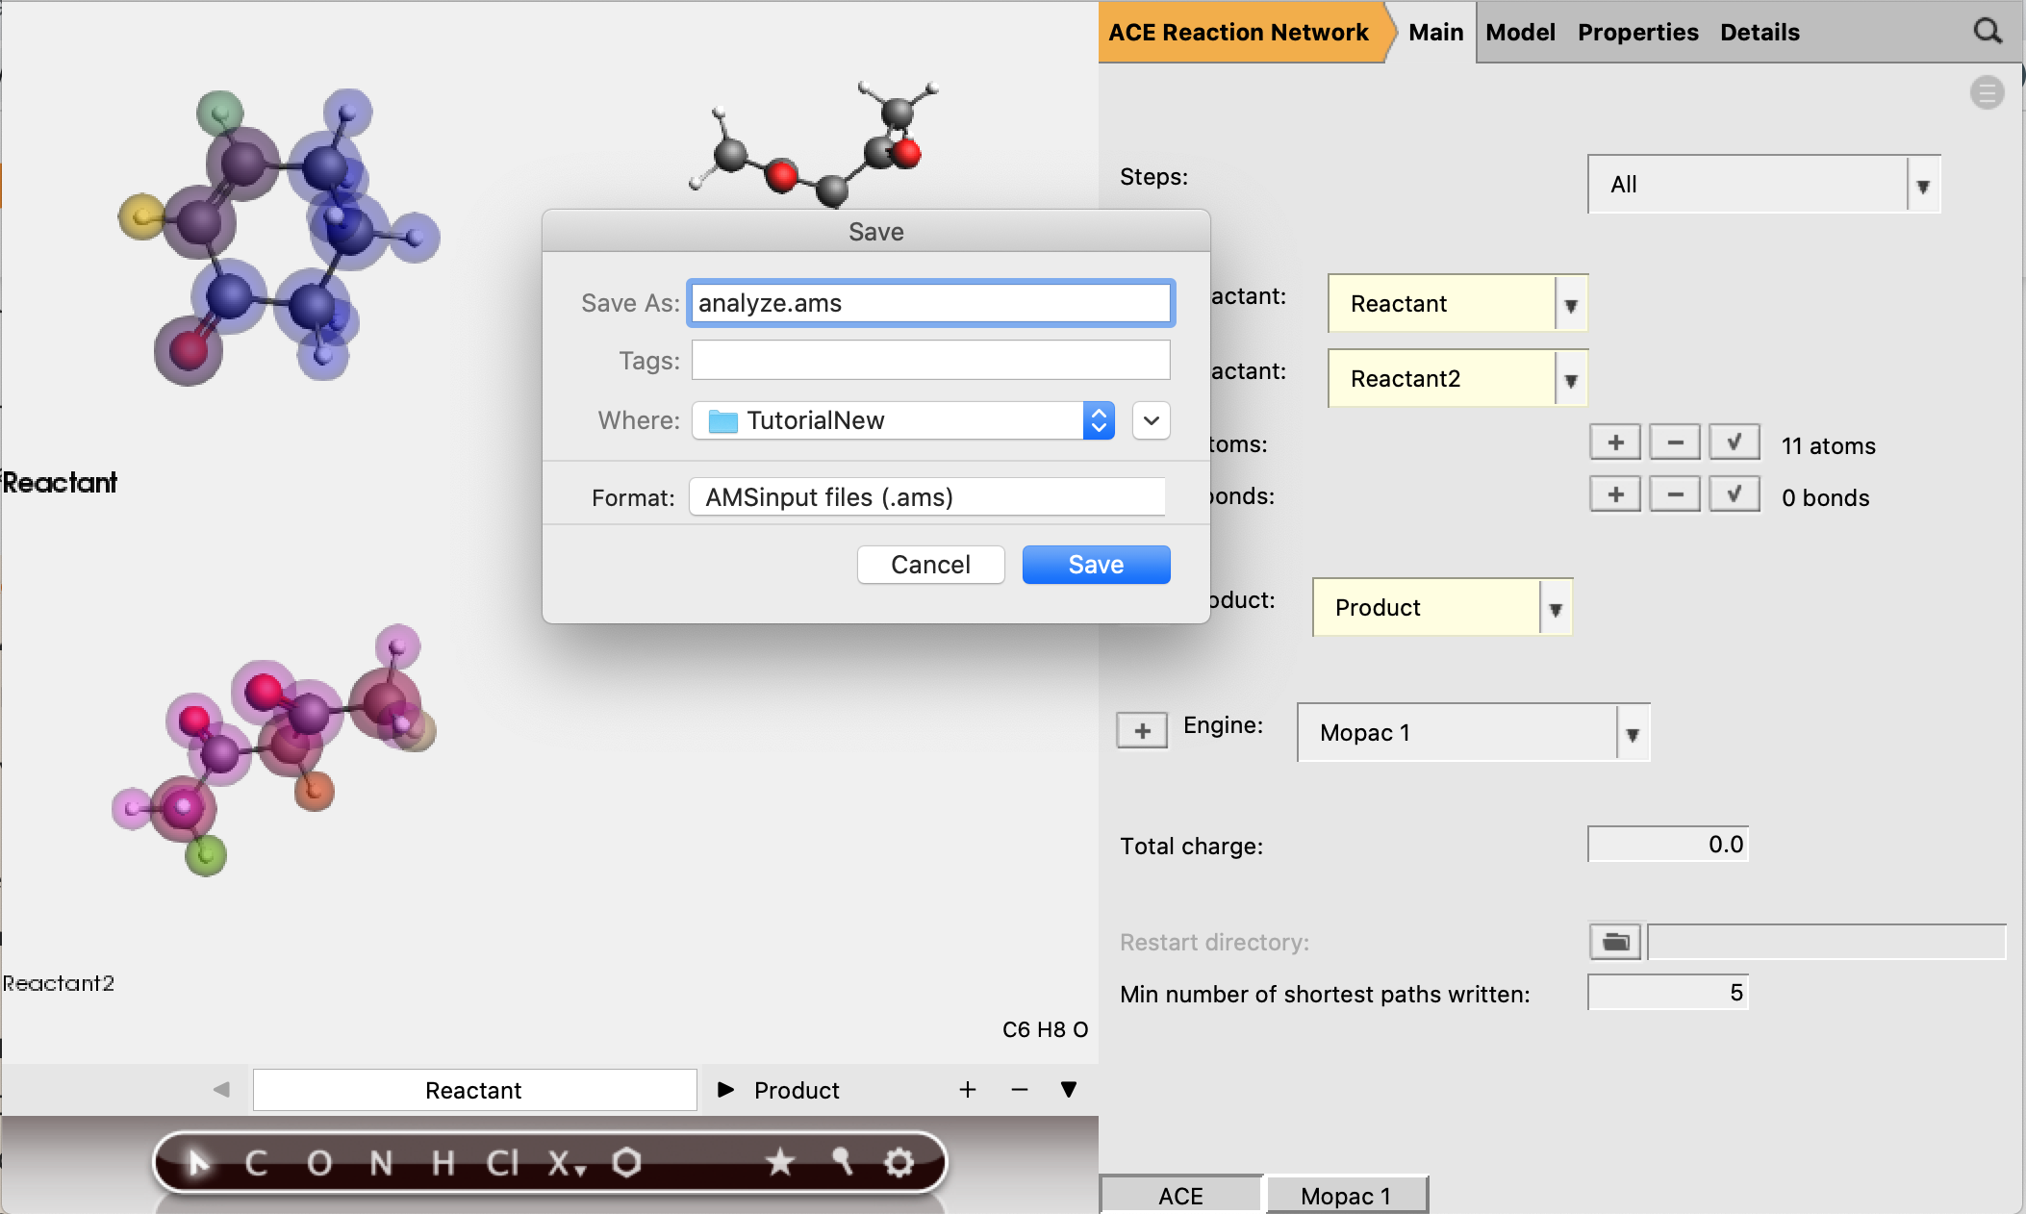Open the toolbar settings gear
This screenshot has height=1214, width=2026.
[x=899, y=1162]
